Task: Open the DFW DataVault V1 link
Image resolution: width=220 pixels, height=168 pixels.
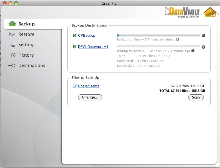Action: click(93, 47)
